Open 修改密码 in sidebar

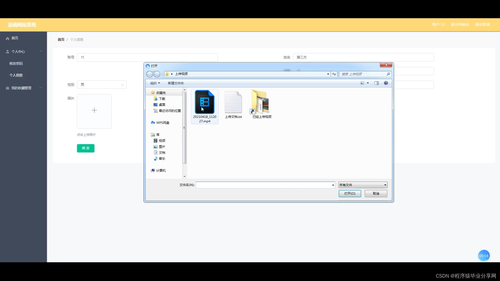point(16,63)
